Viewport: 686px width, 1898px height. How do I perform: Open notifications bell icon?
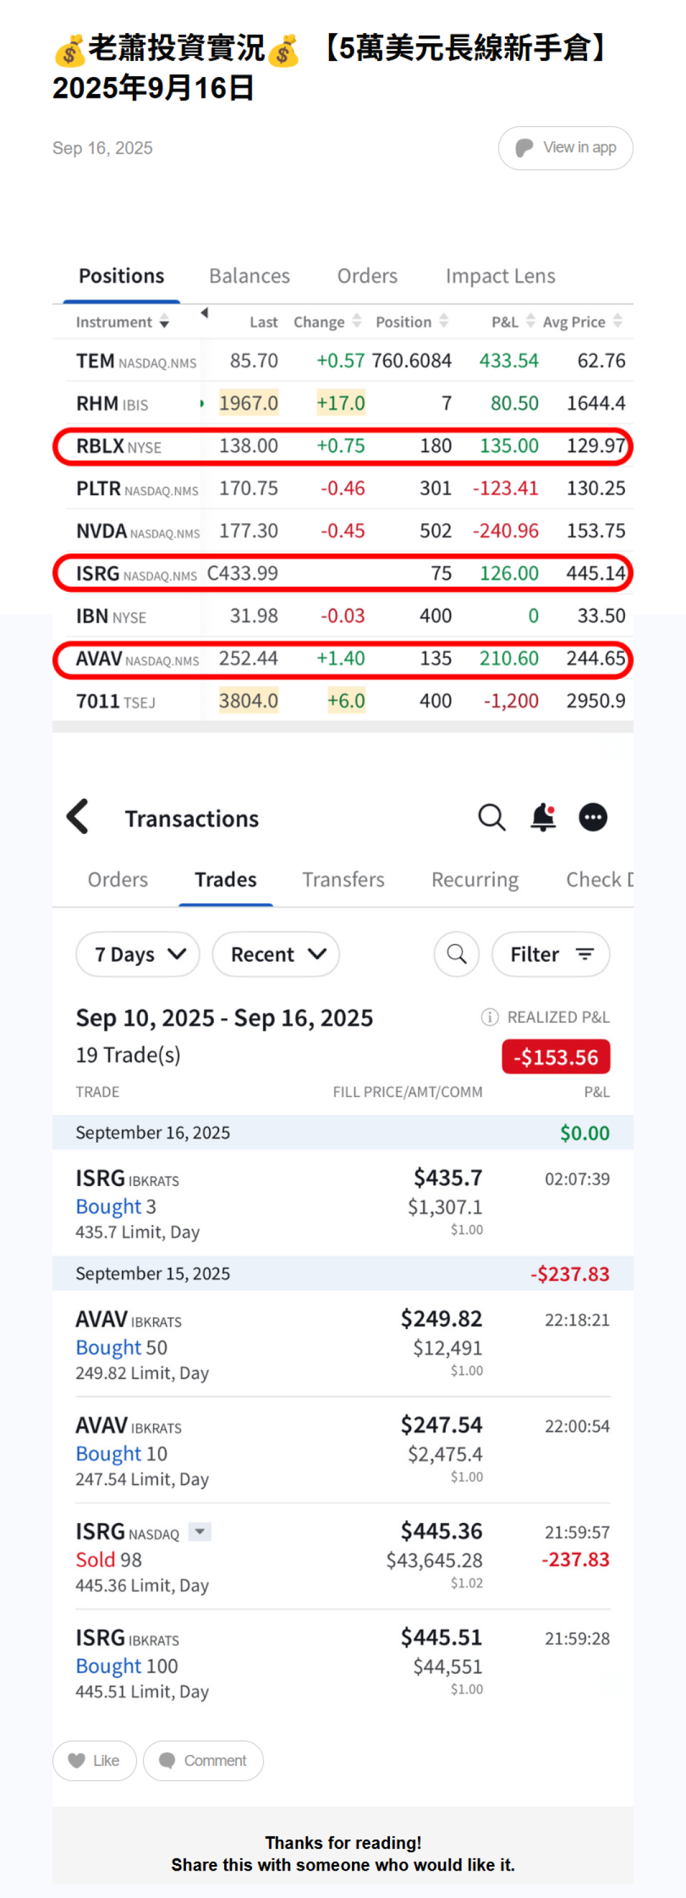(x=543, y=817)
